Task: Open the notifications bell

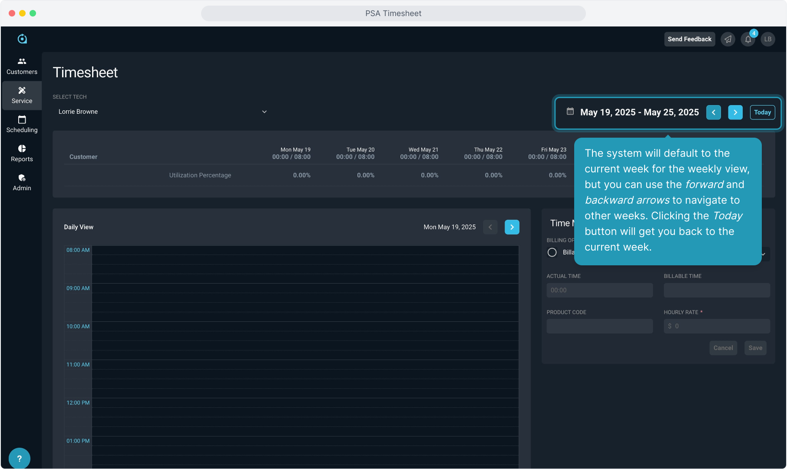Action: (x=748, y=39)
